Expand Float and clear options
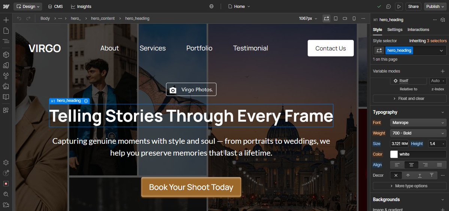Image resolution: width=449 pixels, height=211 pixels. click(409, 99)
